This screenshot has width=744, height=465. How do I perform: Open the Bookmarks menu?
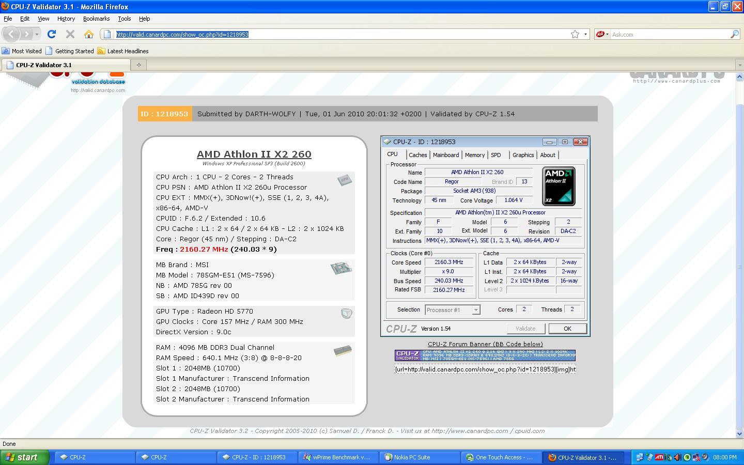pos(96,19)
